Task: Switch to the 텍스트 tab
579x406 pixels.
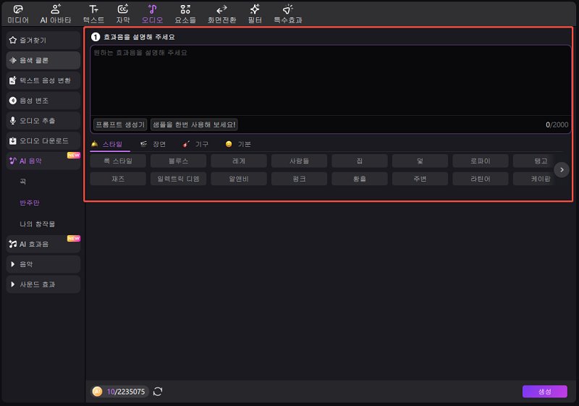Action: [93, 14]
